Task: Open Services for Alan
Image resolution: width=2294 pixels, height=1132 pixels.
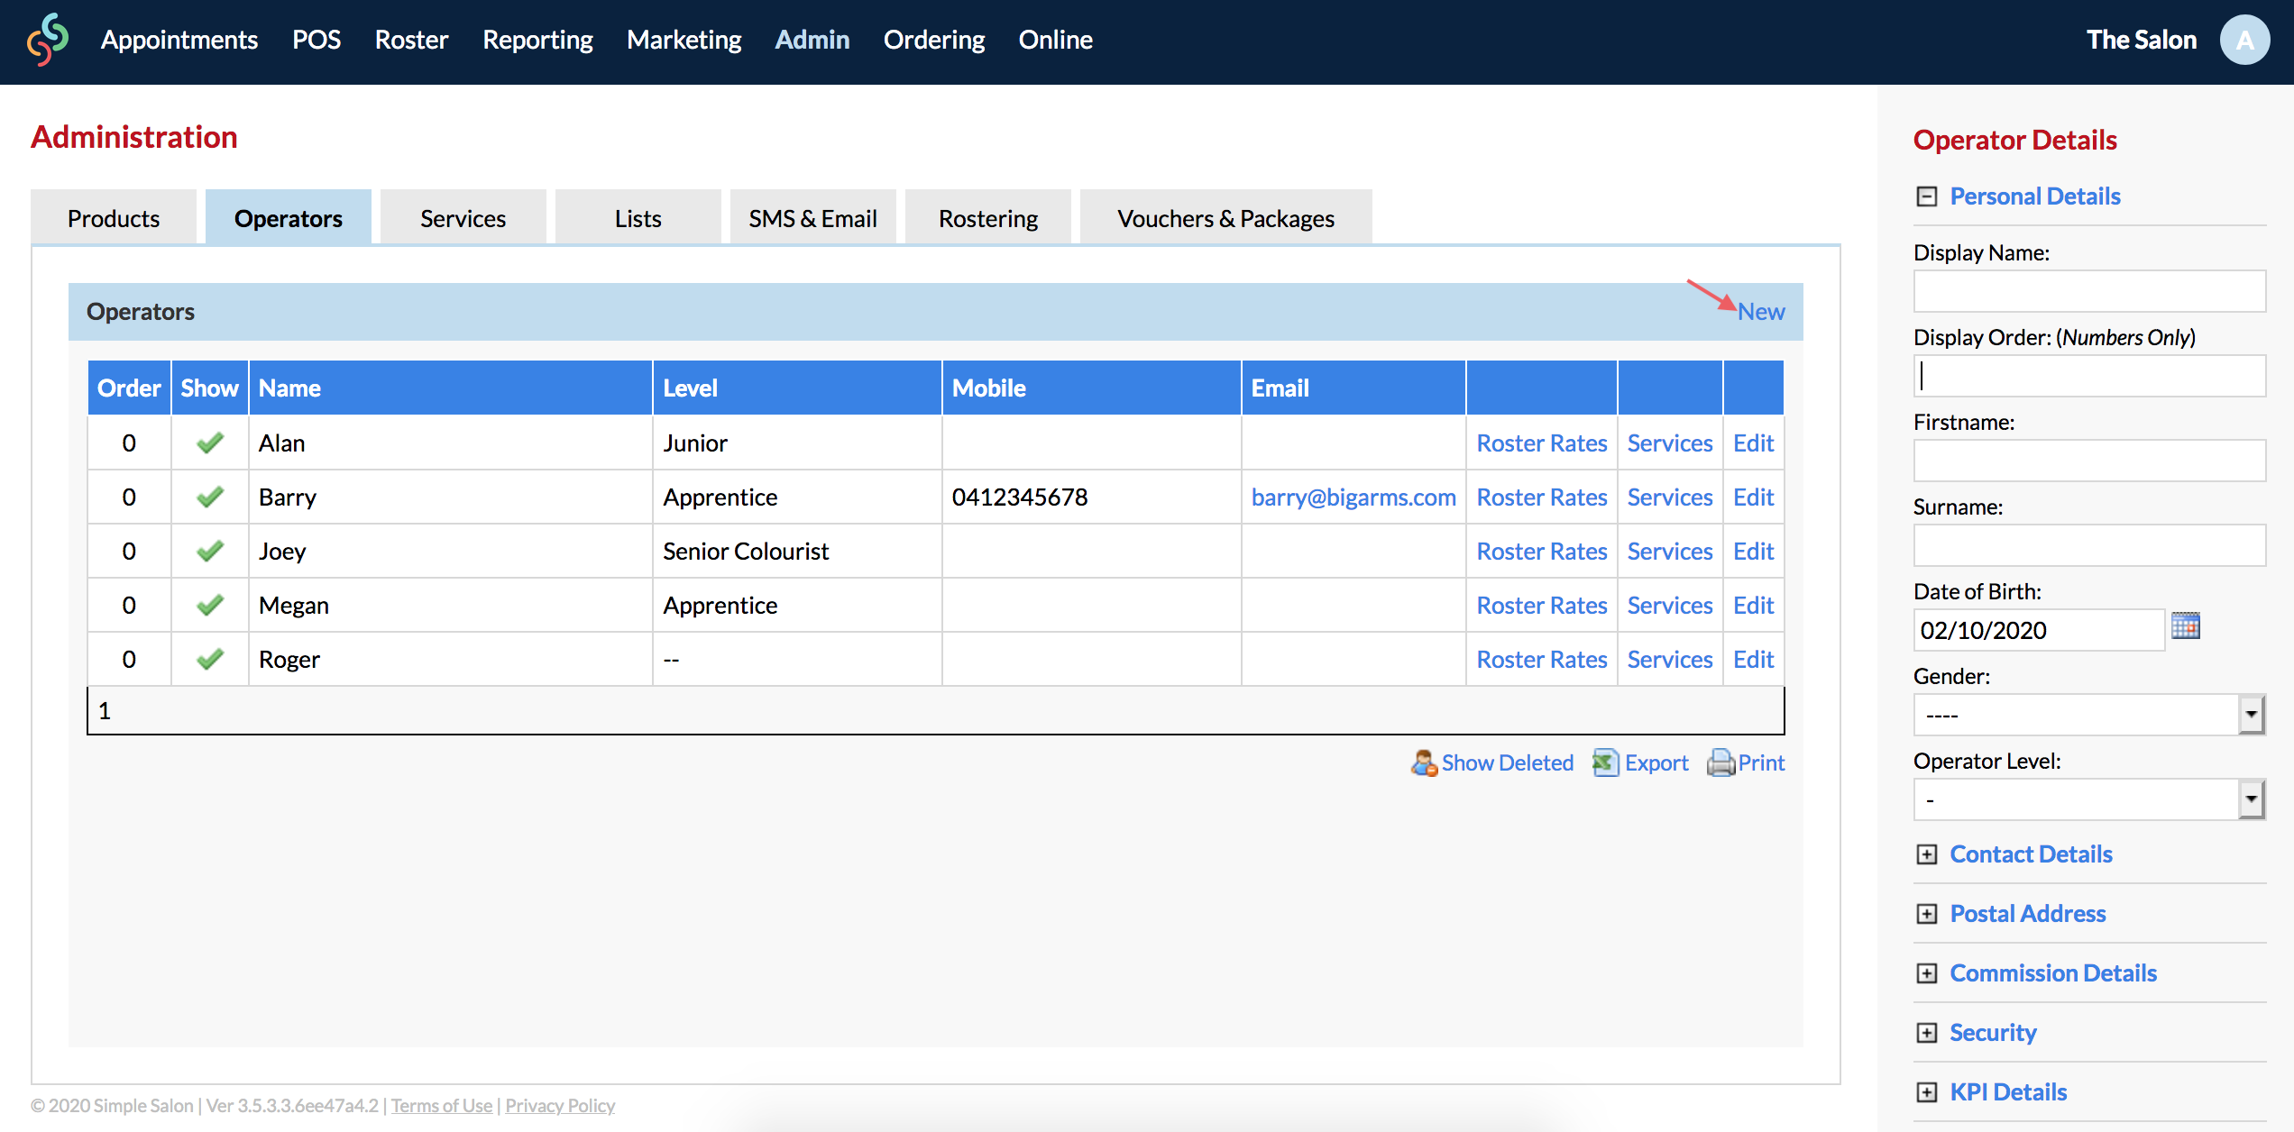Action: [x=1670, y=443]
